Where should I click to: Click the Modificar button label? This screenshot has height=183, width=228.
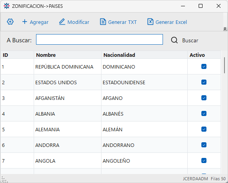(78, 22)
